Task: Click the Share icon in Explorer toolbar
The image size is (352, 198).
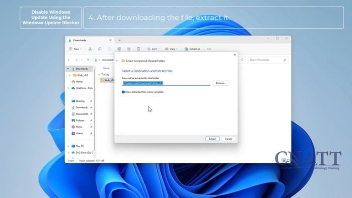Action: (x=129, y=49)
